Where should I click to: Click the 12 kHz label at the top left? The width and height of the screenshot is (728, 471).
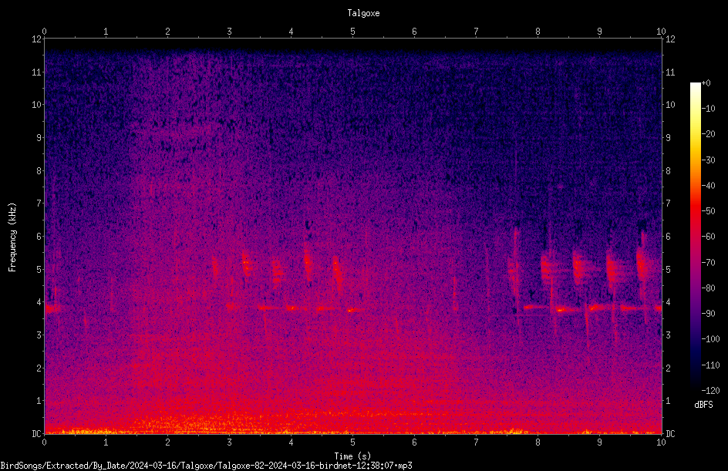[37, 39]
